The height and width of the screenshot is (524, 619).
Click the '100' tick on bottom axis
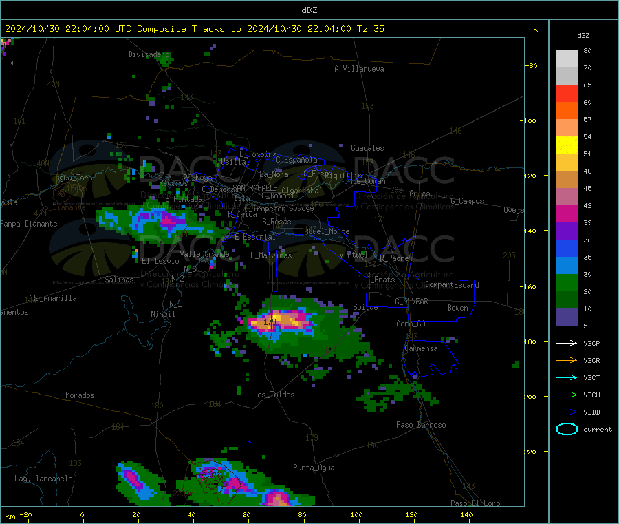356,514
